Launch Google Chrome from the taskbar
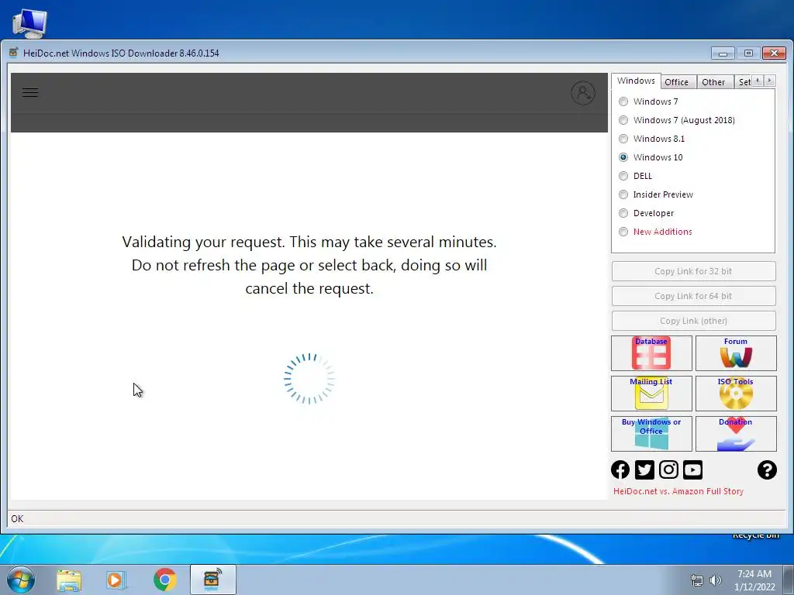The height and width of the screenshot is (595, 794). (164, 580)
